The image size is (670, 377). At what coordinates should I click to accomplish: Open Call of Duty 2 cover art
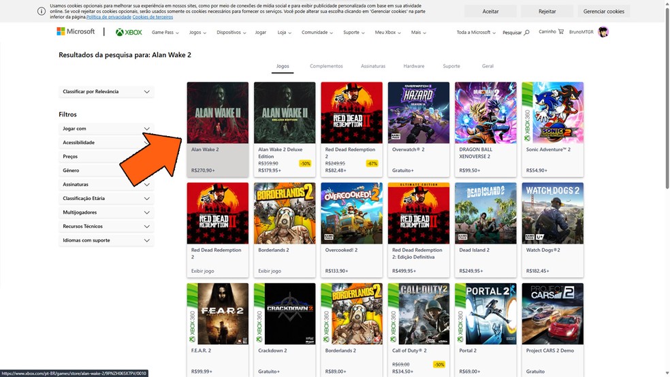coord(418,314)
